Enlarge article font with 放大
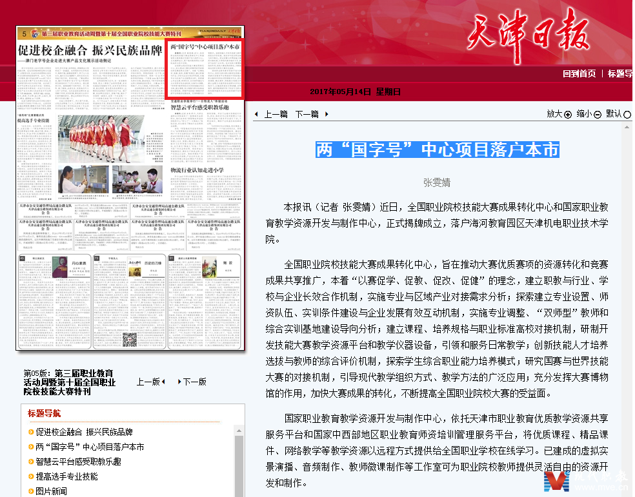 click(554, 114)
